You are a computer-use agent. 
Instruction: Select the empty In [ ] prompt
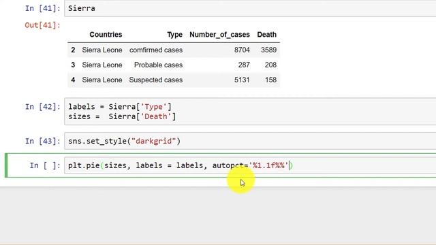45,165
